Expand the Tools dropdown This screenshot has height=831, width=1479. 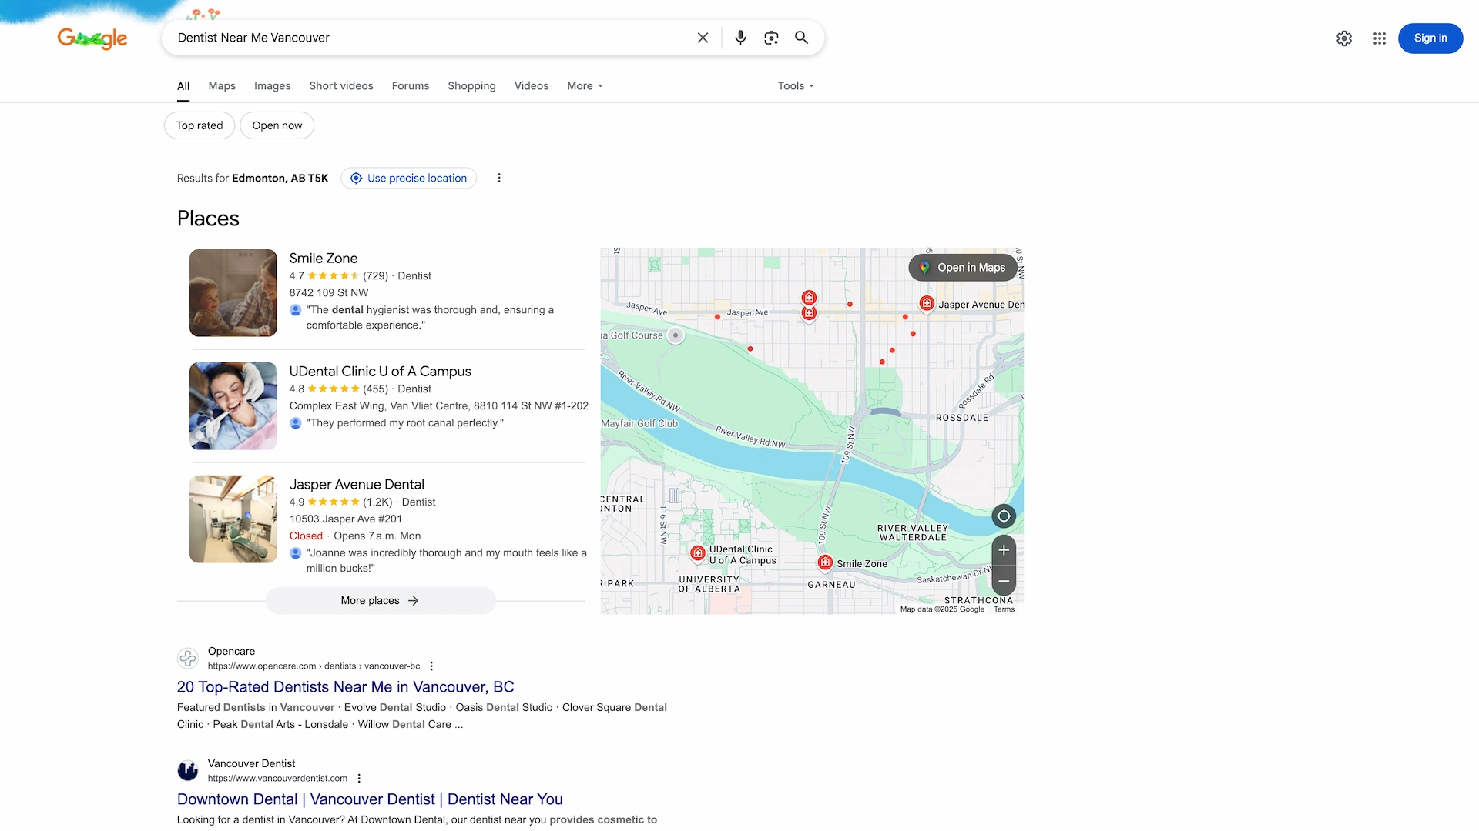coord(796,86)
